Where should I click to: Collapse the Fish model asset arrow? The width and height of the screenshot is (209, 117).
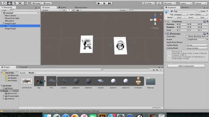(x=56, y=81)
